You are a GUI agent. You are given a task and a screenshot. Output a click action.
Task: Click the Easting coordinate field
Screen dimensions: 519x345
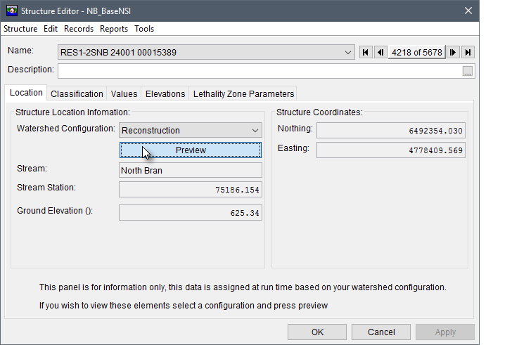tap(390, 150)
